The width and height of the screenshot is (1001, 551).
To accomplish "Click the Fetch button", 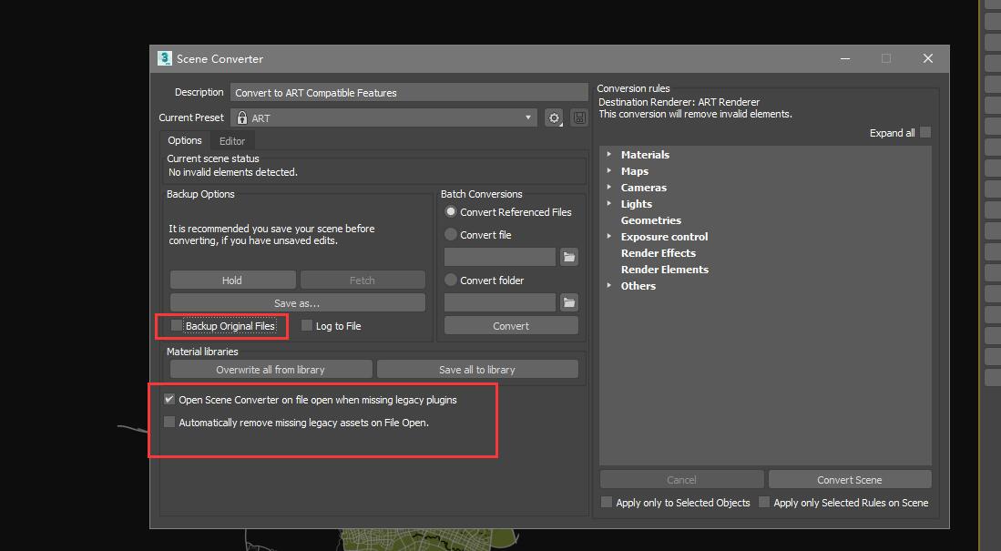I will [x=362, y=281].
